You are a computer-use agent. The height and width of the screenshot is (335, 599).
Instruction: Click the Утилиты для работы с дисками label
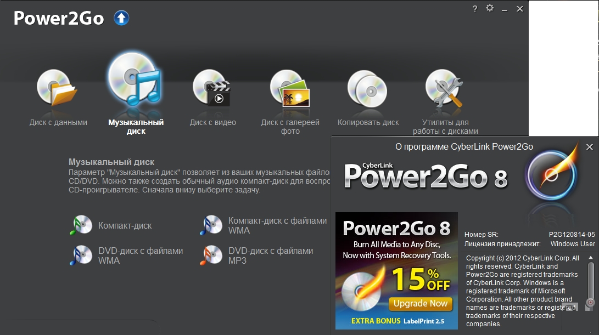[x=445, y=127]
